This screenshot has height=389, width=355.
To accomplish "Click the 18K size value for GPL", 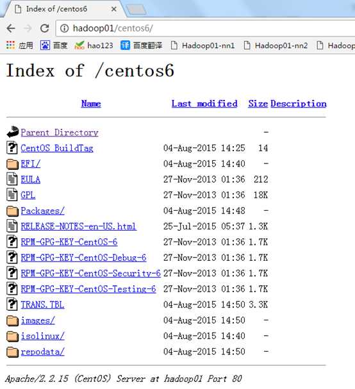I will coord(261,195).
